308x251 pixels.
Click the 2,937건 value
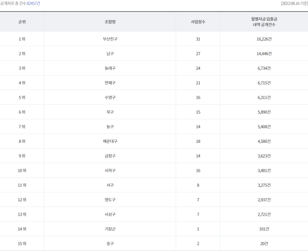(264, 200)
